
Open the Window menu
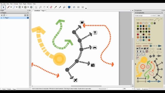click(x=30, y=4)
